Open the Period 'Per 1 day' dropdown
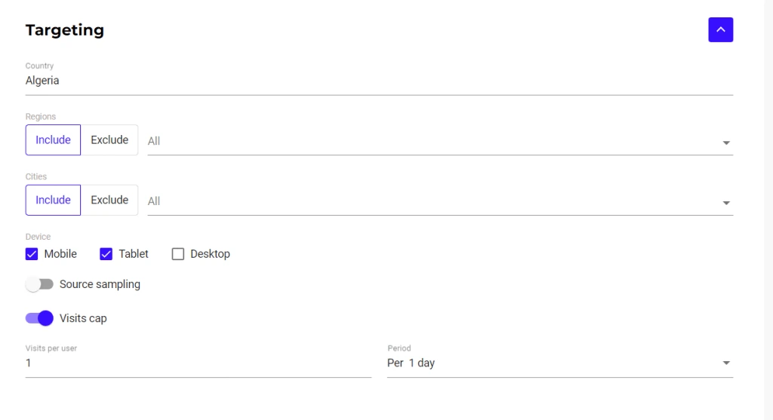The width and height of the screenshot is (773, 420). (551, 363)
